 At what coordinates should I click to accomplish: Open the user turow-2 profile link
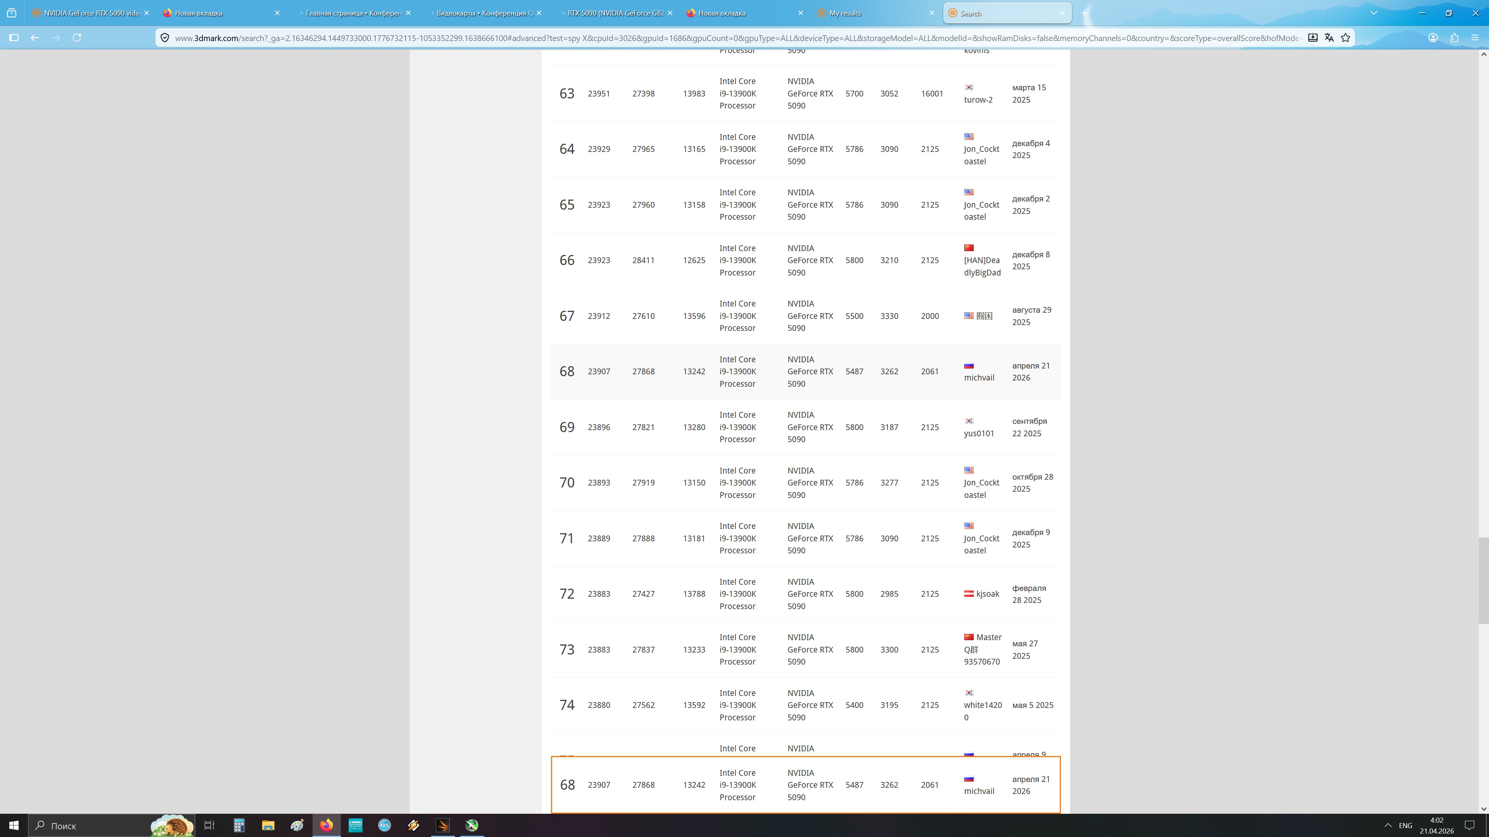pos(978,100)
